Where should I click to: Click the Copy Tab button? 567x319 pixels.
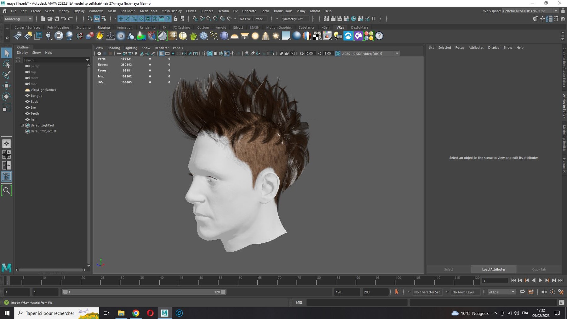point(539,269)
